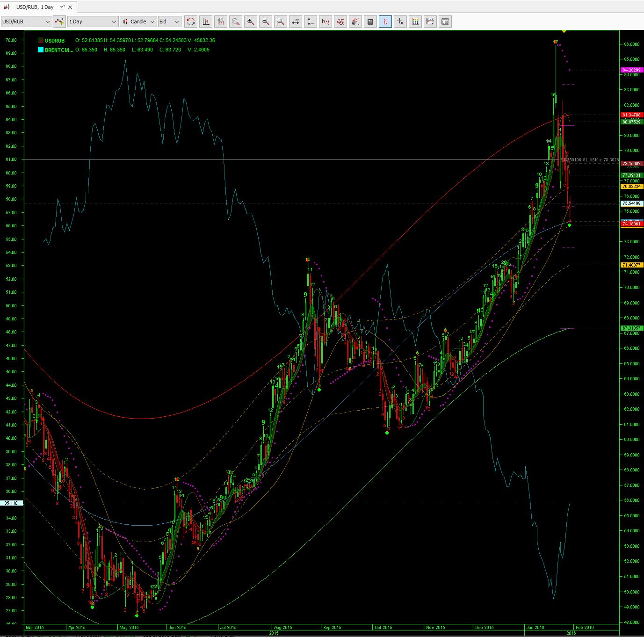Toggle the red info 'i' button

[x=385, y=22]
